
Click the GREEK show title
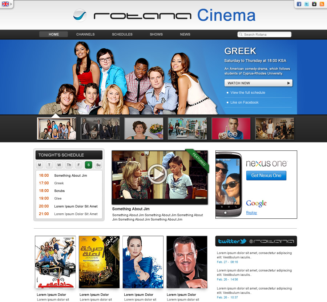(x=240, y=51)
